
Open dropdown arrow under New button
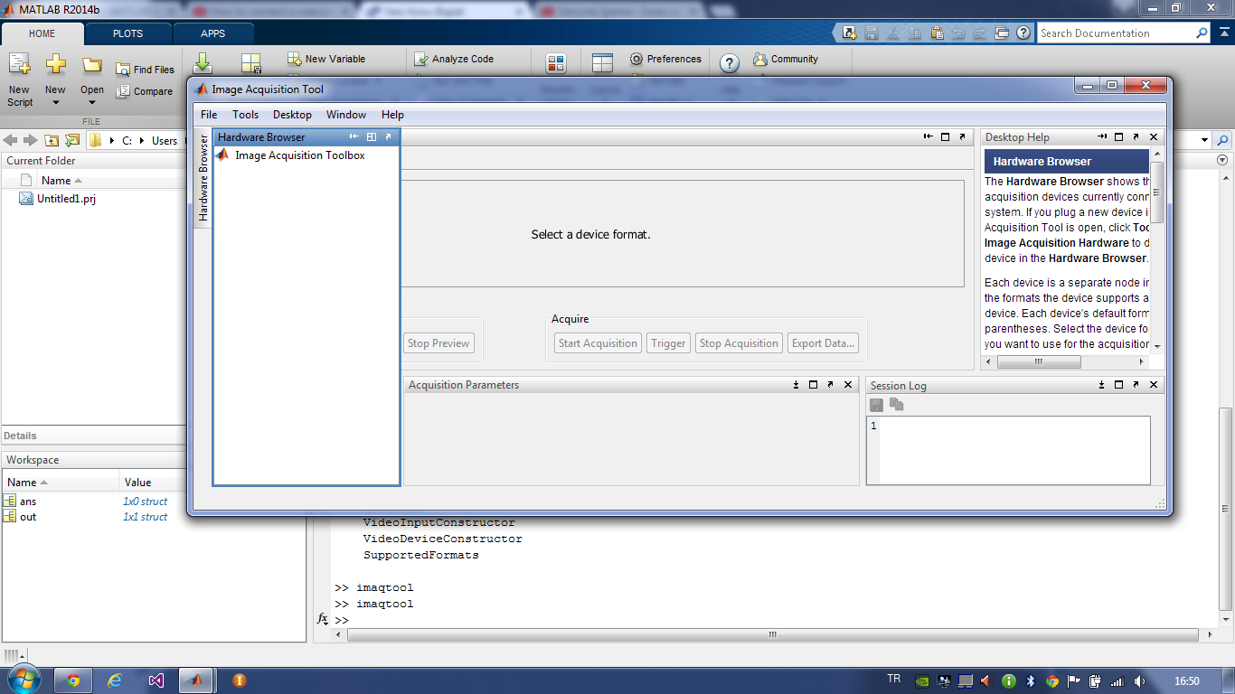pyautogui.click(x=56, y=103)
